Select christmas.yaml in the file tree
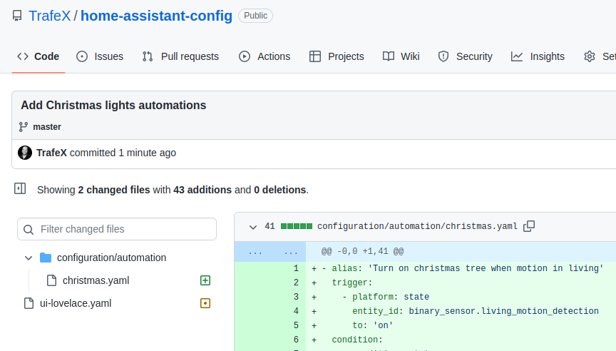This screenshot has height=351, width=616. 96,280
